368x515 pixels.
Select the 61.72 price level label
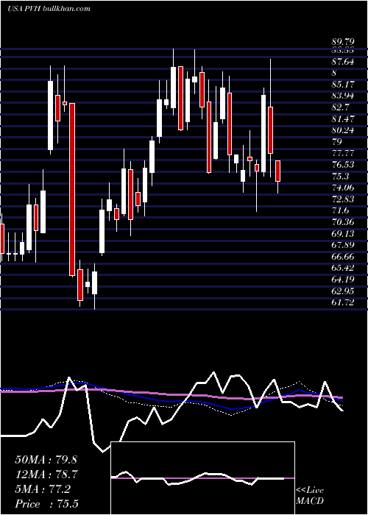click(x=343, y=303)
